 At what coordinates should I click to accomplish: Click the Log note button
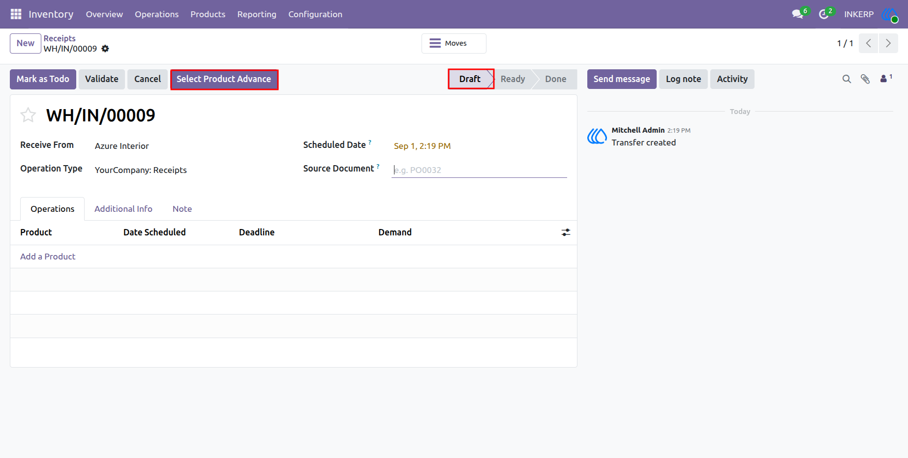[683, 79]
